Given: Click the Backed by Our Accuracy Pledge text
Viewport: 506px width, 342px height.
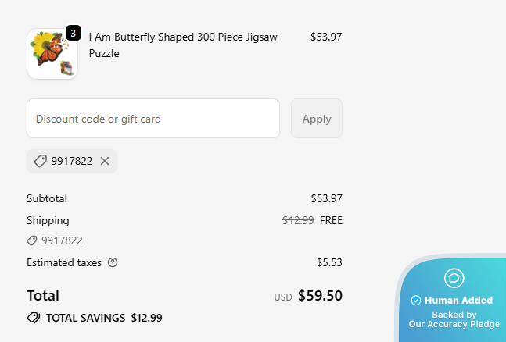Looking at the screenshot, I should pos(454,319).
